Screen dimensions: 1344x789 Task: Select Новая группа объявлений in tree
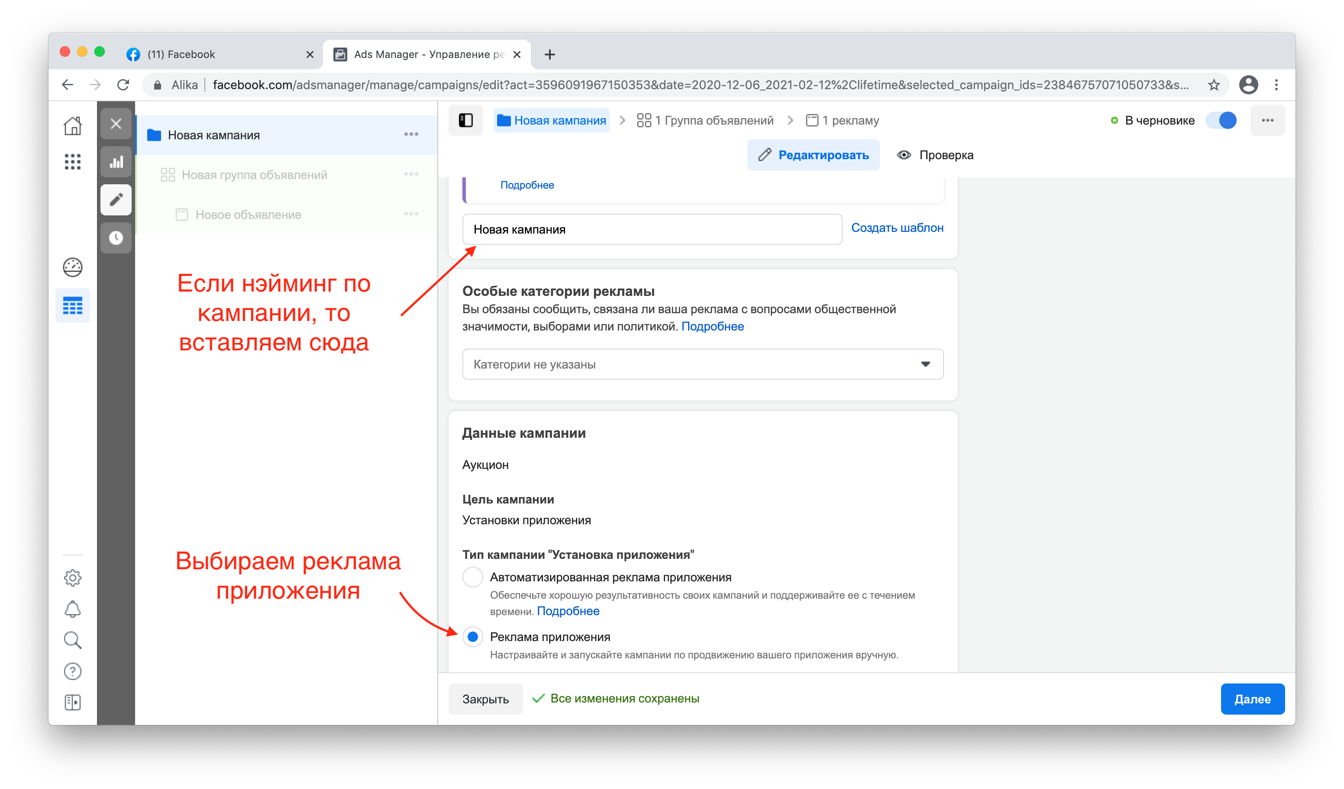[x=287, y=175]
